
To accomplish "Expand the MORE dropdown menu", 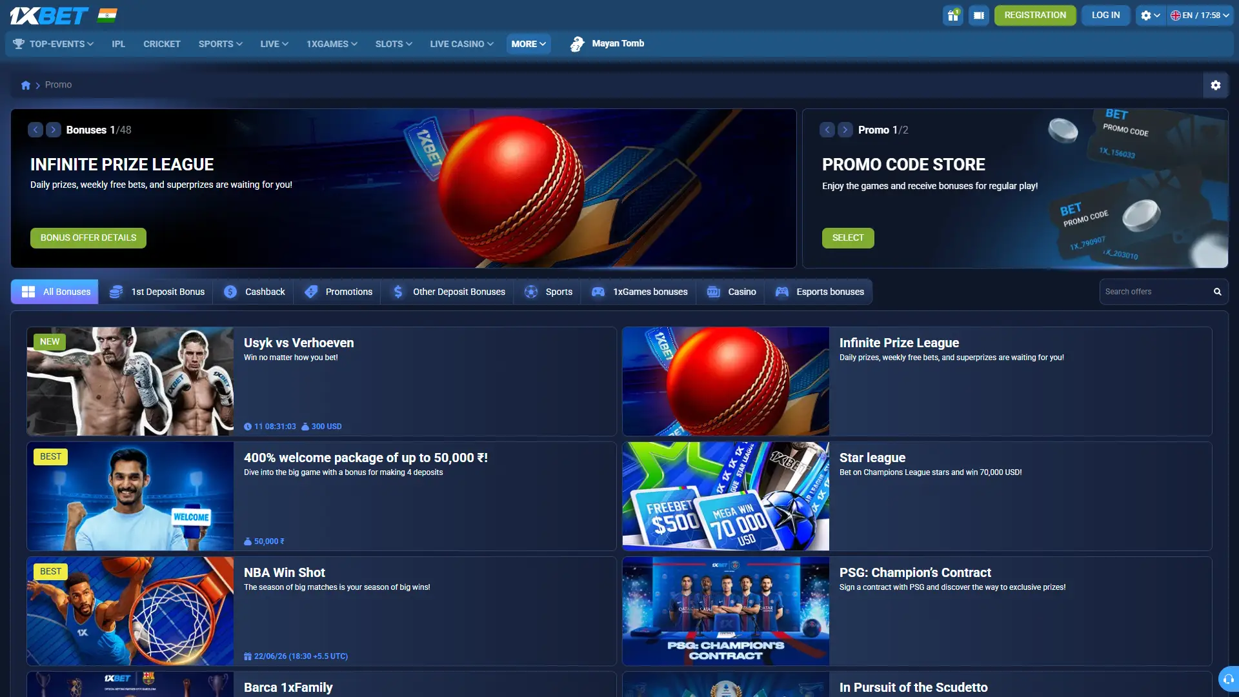I will coord(529,44).
